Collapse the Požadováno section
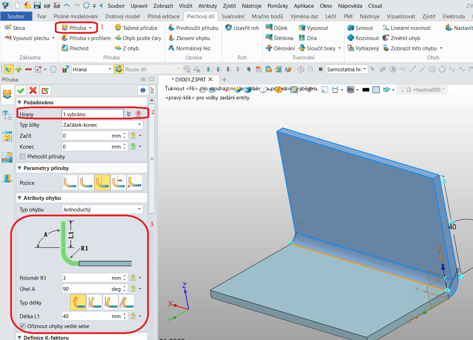Viewport: 473px width, 340px height. pos(20,102)
